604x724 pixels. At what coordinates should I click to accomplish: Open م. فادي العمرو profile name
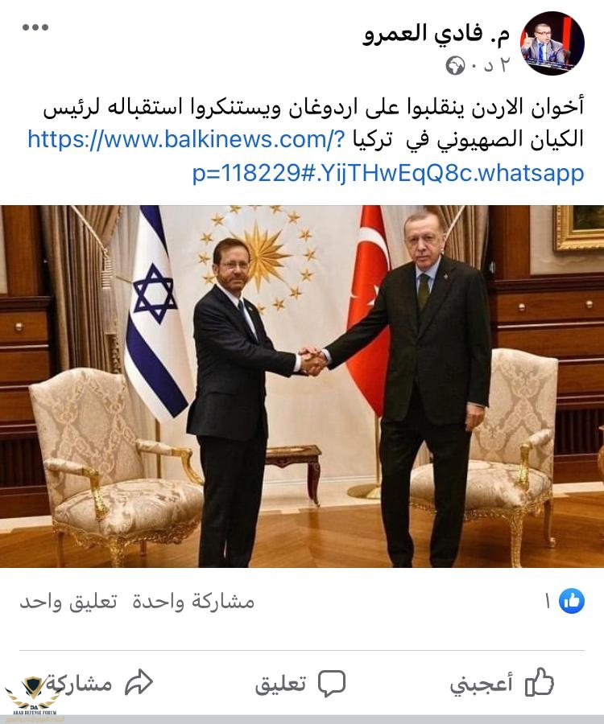click(x=436, y=34)
